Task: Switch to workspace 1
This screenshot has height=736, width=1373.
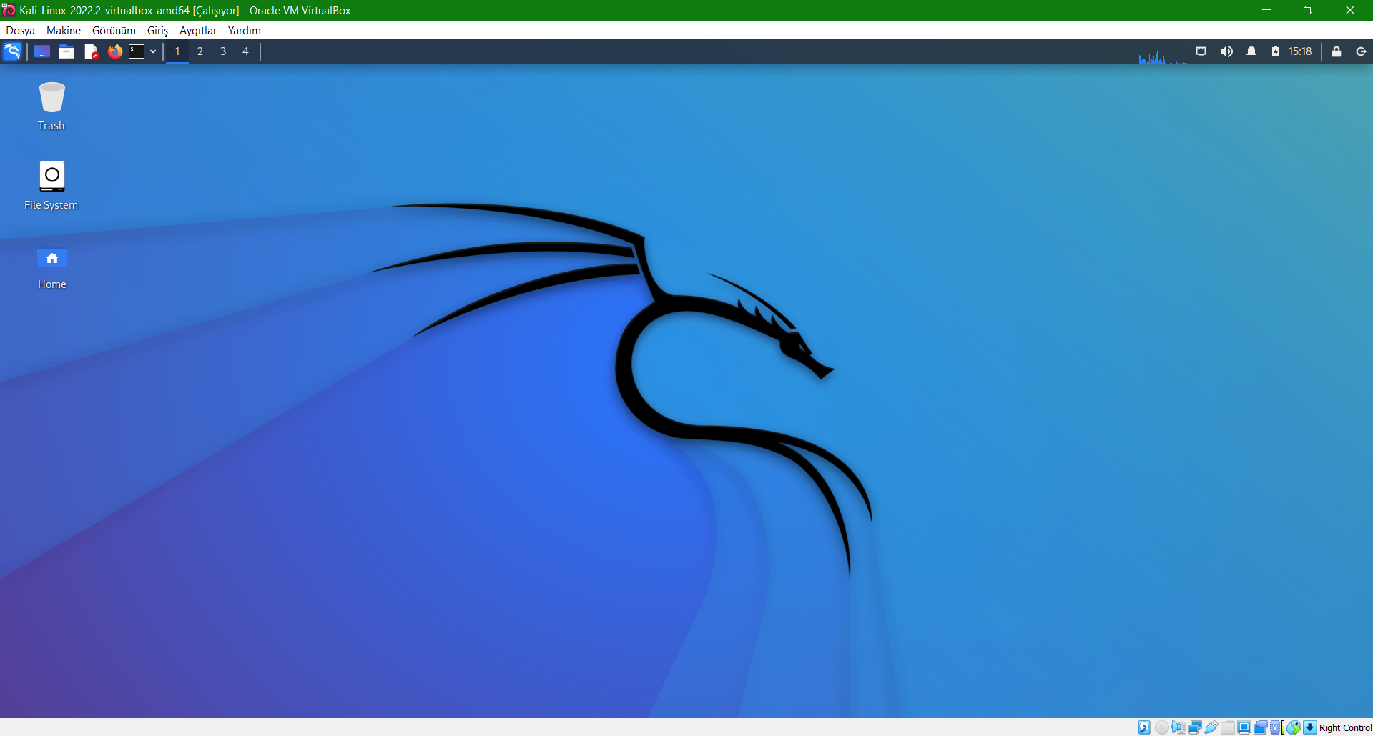Action: coord(177,51)
